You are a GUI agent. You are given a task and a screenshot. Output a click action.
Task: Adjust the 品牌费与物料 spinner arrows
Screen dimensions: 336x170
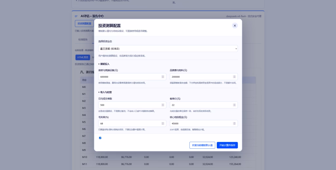pyautogui.click(x=234, y=77)
